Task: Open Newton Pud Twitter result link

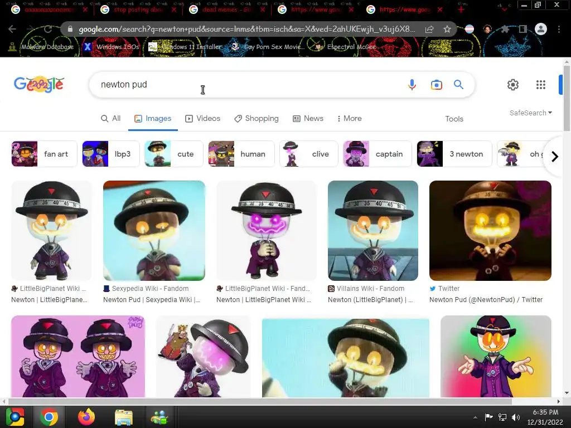Action: coord(486,299)
